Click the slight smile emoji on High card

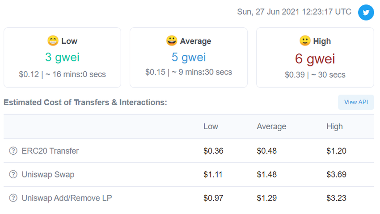[x=305, y=41]
